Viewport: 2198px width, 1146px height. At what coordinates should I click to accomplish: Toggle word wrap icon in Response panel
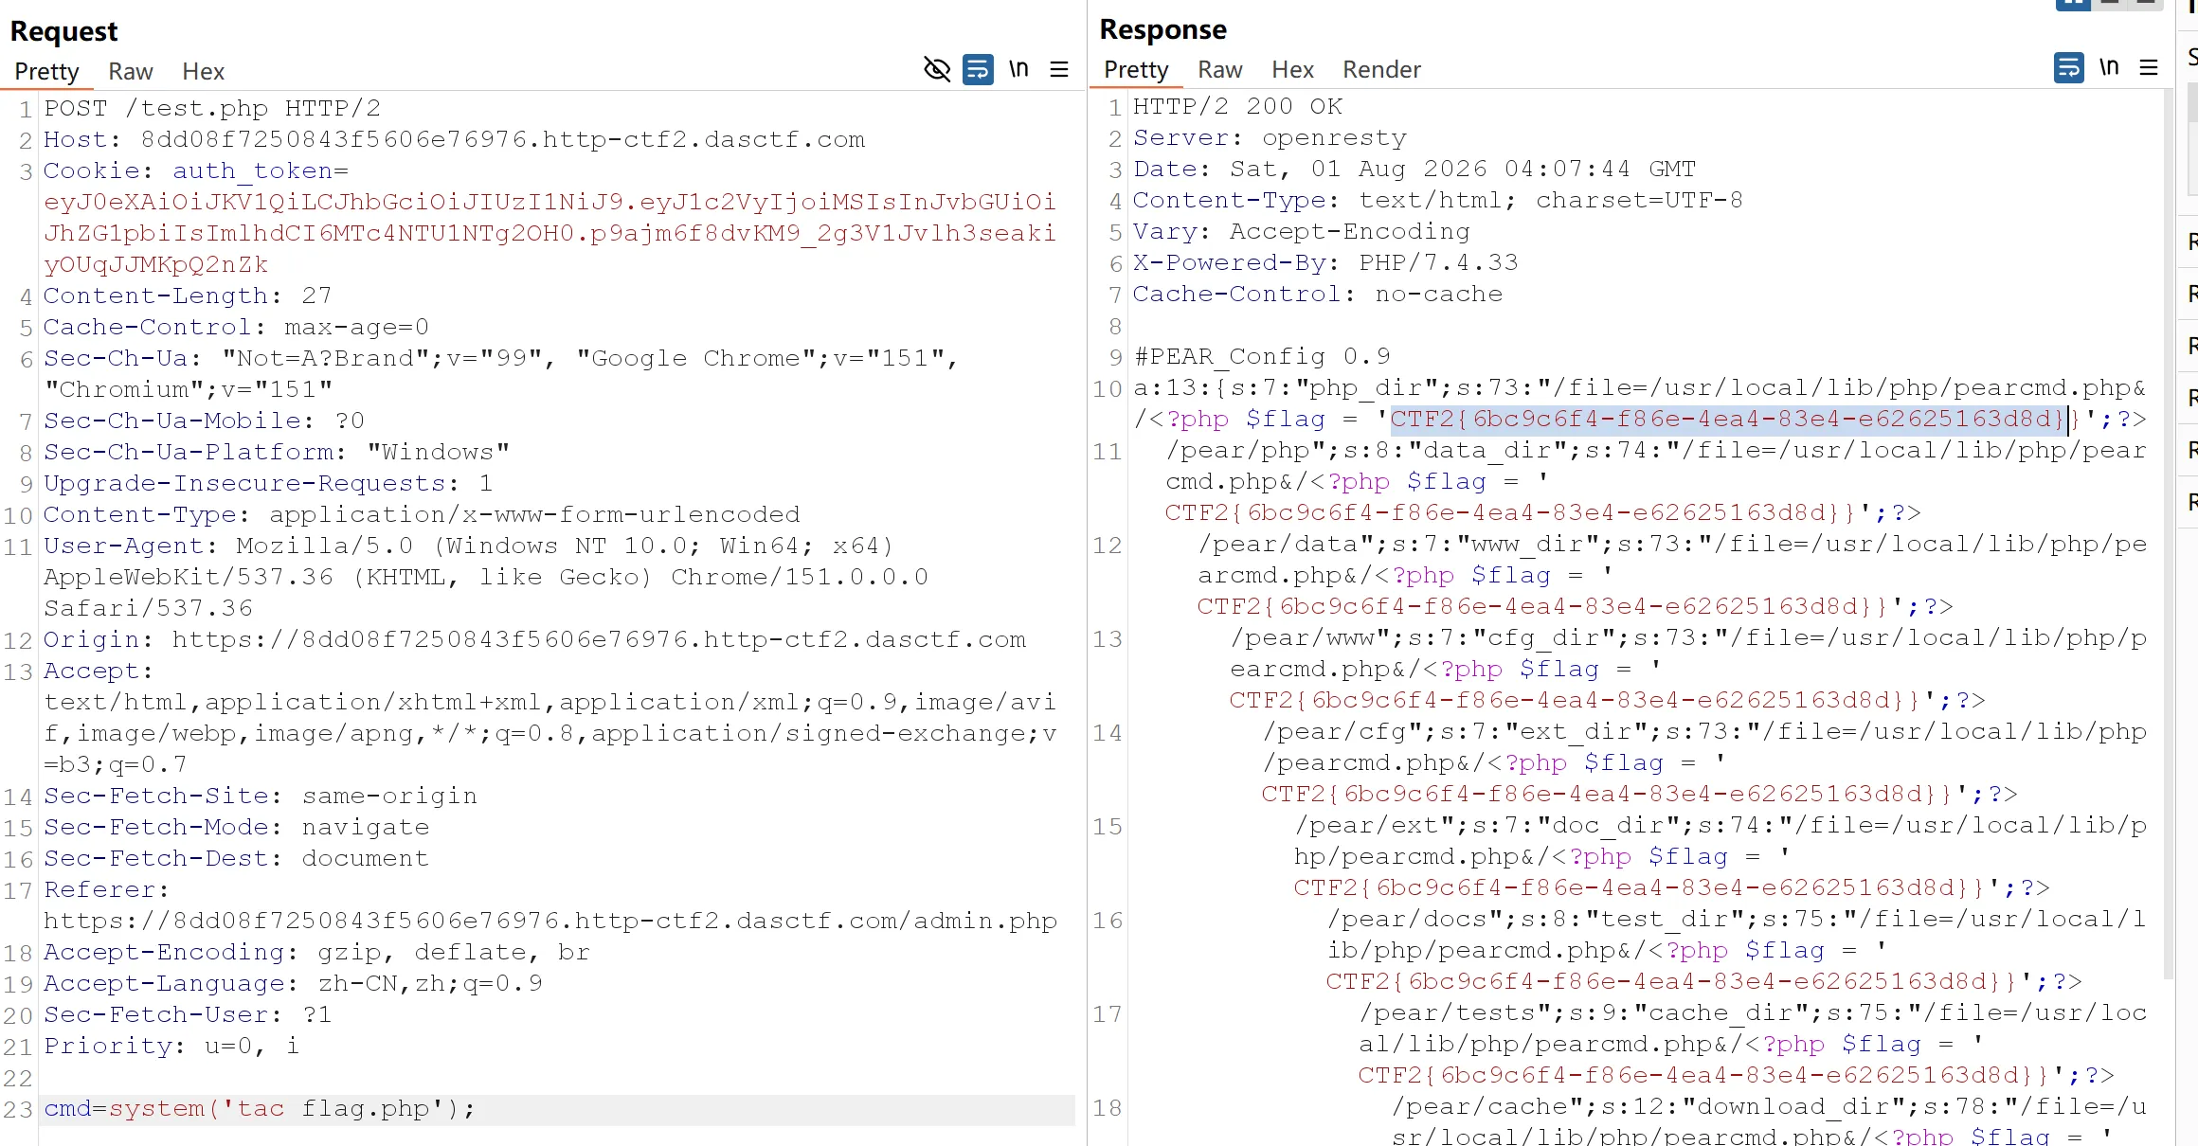[2069, 68]
